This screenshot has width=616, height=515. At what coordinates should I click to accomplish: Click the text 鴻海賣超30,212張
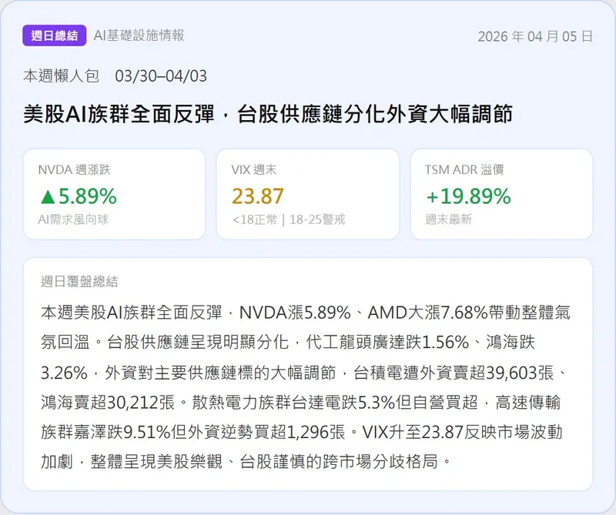pyautogui.click(x=108, y=403)
